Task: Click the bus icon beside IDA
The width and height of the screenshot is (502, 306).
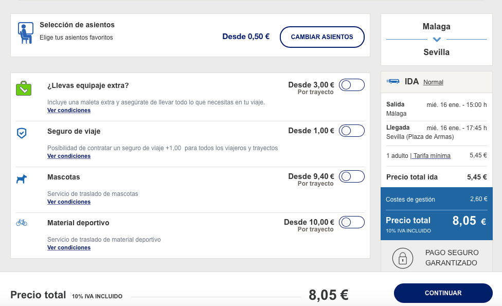Action: 393,81
